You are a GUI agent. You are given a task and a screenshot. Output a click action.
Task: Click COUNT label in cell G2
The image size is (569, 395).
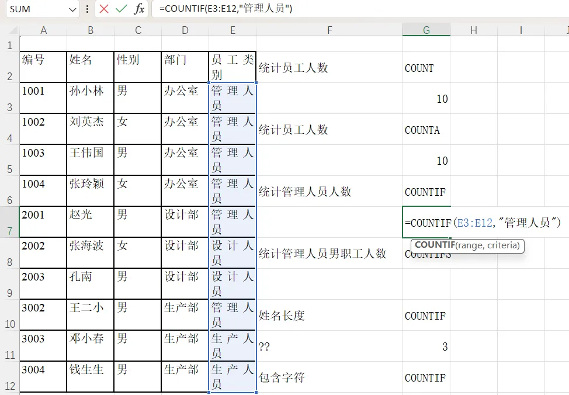(x=419, y=68)
